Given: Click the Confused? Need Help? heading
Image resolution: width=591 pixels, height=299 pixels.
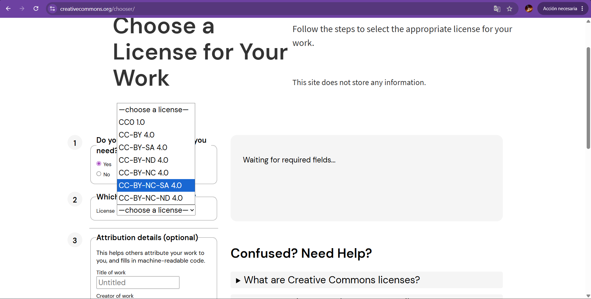Looking at the screenshot, I should pos(301,253).
